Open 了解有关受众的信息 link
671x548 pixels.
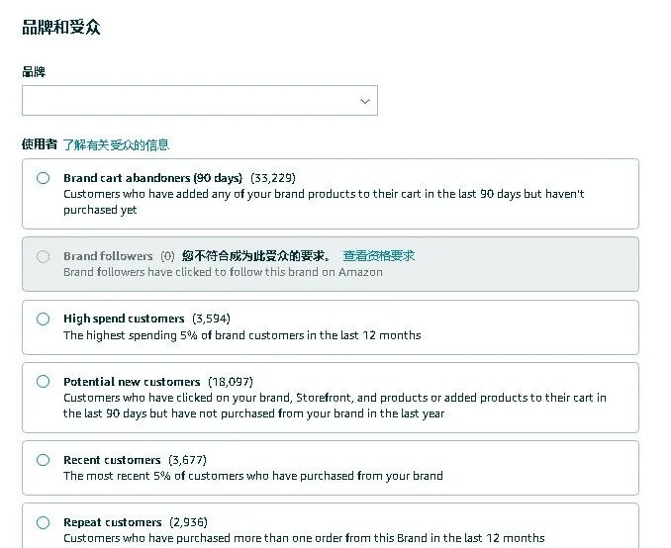117,145
